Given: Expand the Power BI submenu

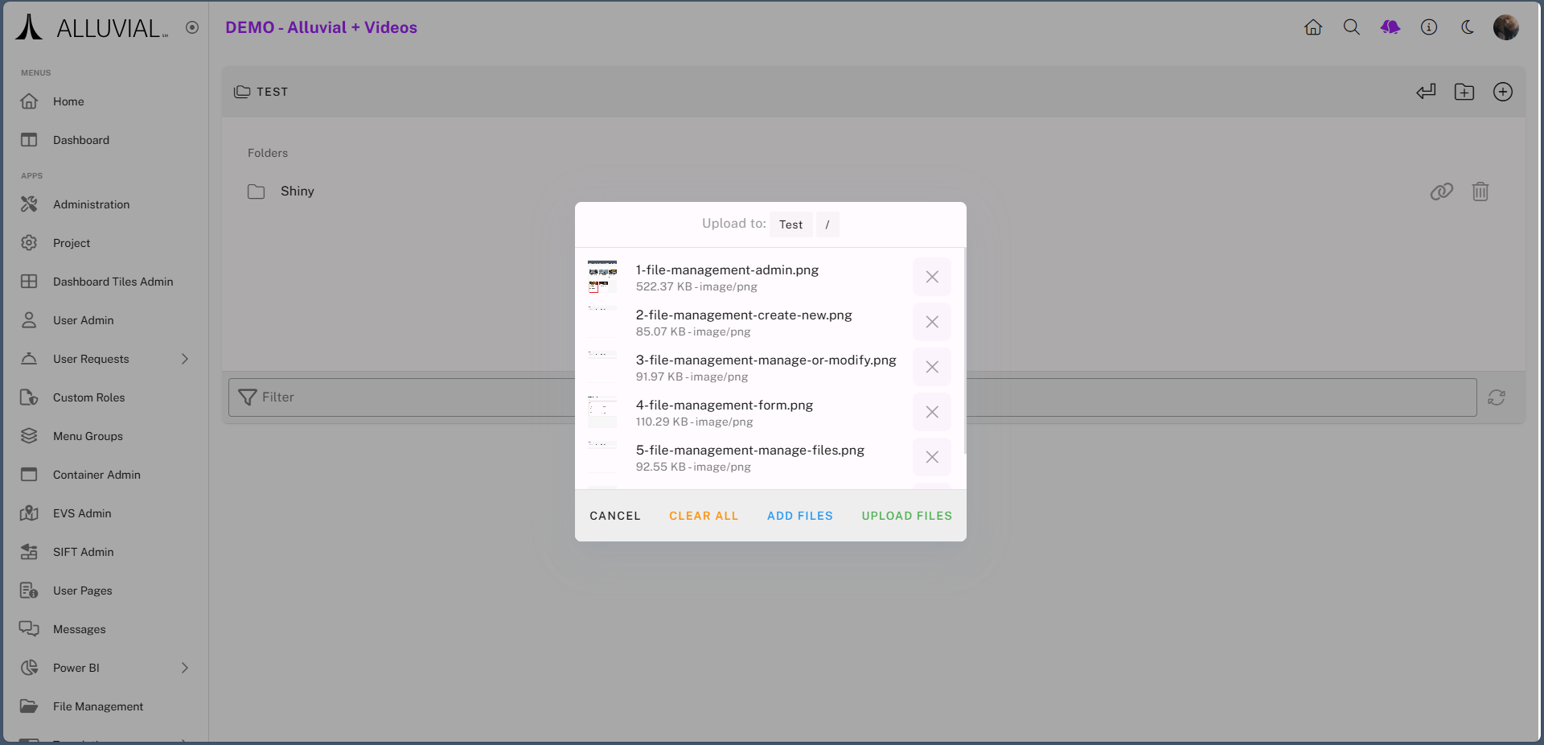Looking at the screenshot, I should (x=185, y=668).
